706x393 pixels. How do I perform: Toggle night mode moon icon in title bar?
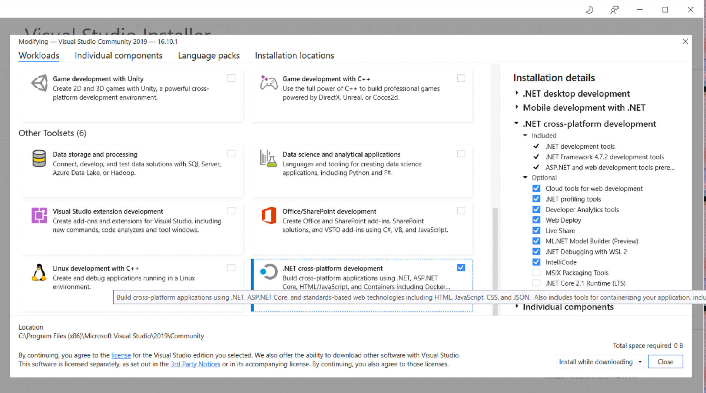point(589,10)
